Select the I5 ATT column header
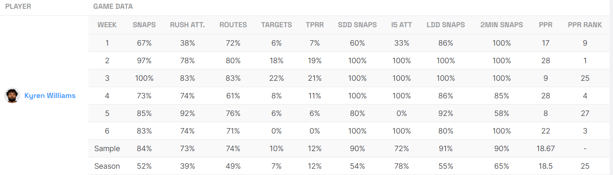Viewport: 613px width, 175px height. [x=401, y=25]
